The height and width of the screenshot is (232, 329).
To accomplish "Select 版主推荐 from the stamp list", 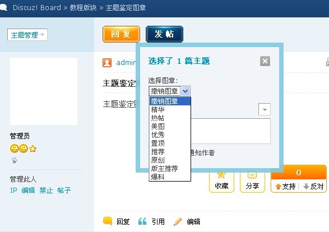I will (170, 168).
